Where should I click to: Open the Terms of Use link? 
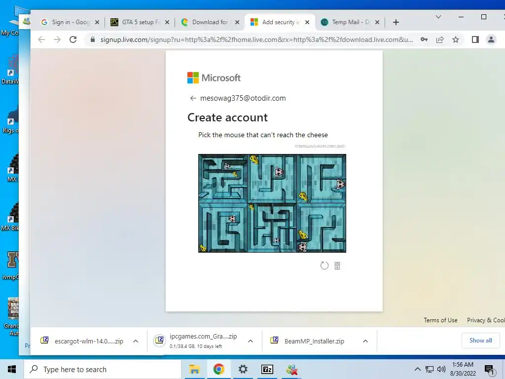(x=440, y=320)
